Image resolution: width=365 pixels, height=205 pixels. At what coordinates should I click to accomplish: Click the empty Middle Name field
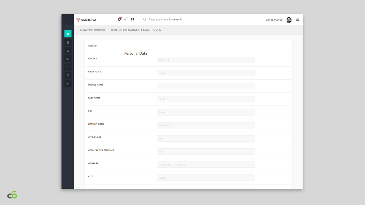click(x=206, y=86)
